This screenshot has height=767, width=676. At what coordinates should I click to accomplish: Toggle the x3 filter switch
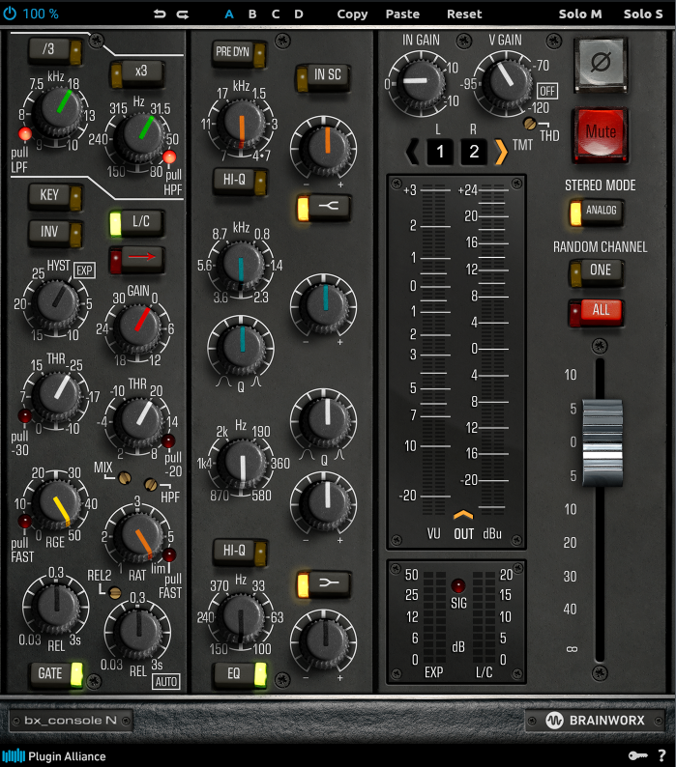[x=136, y=73]
